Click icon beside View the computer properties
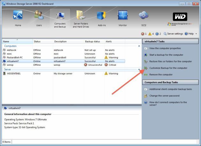Screen dimensions: 201x146 pyautogui.click(x=146, y=48)
